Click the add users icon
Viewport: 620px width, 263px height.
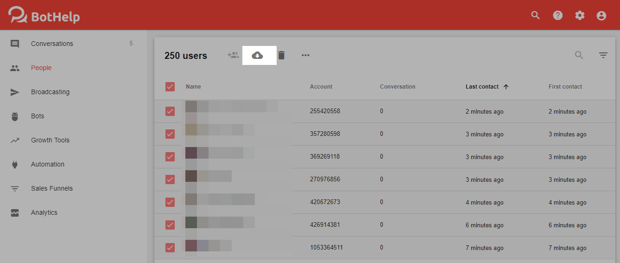click(x=233, y=56)
